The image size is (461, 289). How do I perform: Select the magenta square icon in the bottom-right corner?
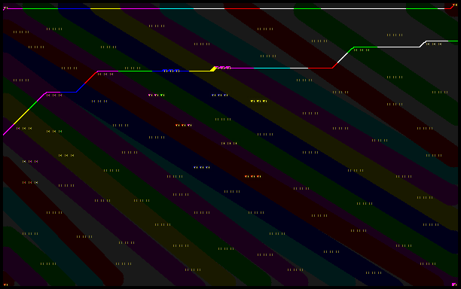tap(454, 284)
